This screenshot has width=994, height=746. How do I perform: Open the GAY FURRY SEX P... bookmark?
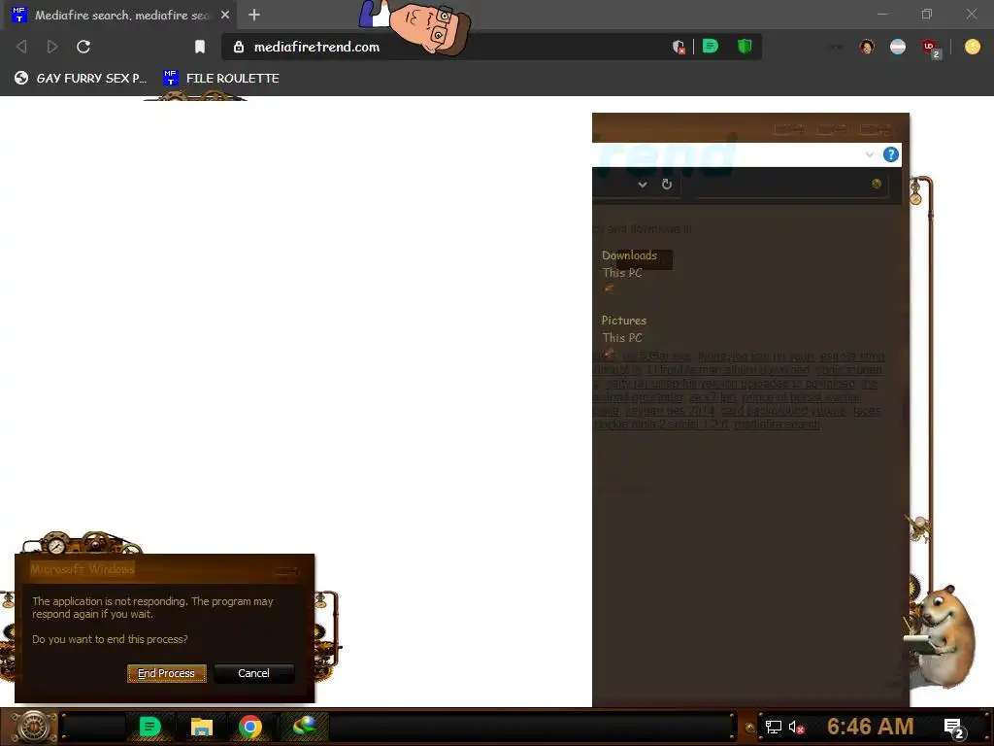[x=81, y=78]
